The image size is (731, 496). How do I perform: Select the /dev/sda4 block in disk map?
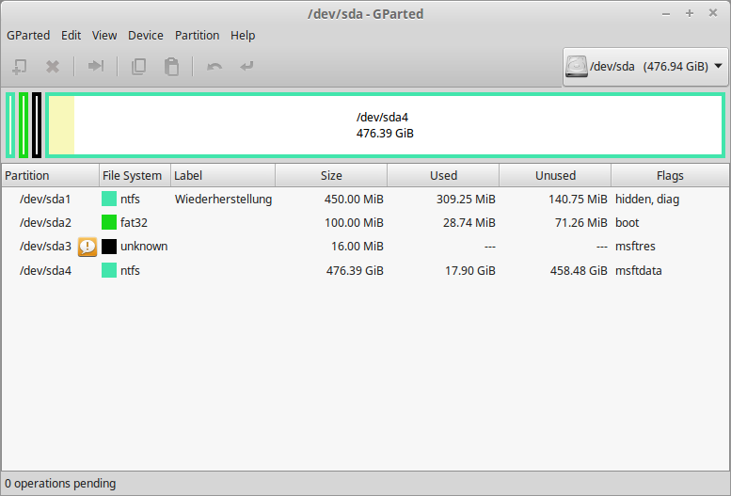click(x=385, y=125)
